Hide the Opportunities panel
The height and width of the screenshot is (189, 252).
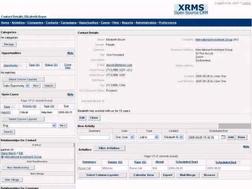(x=70, y=53)
